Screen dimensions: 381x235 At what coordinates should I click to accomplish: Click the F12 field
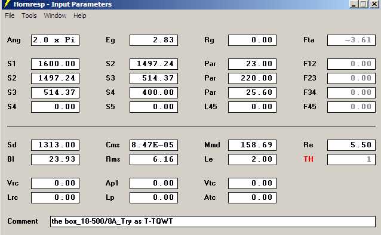tap(351, 64)
